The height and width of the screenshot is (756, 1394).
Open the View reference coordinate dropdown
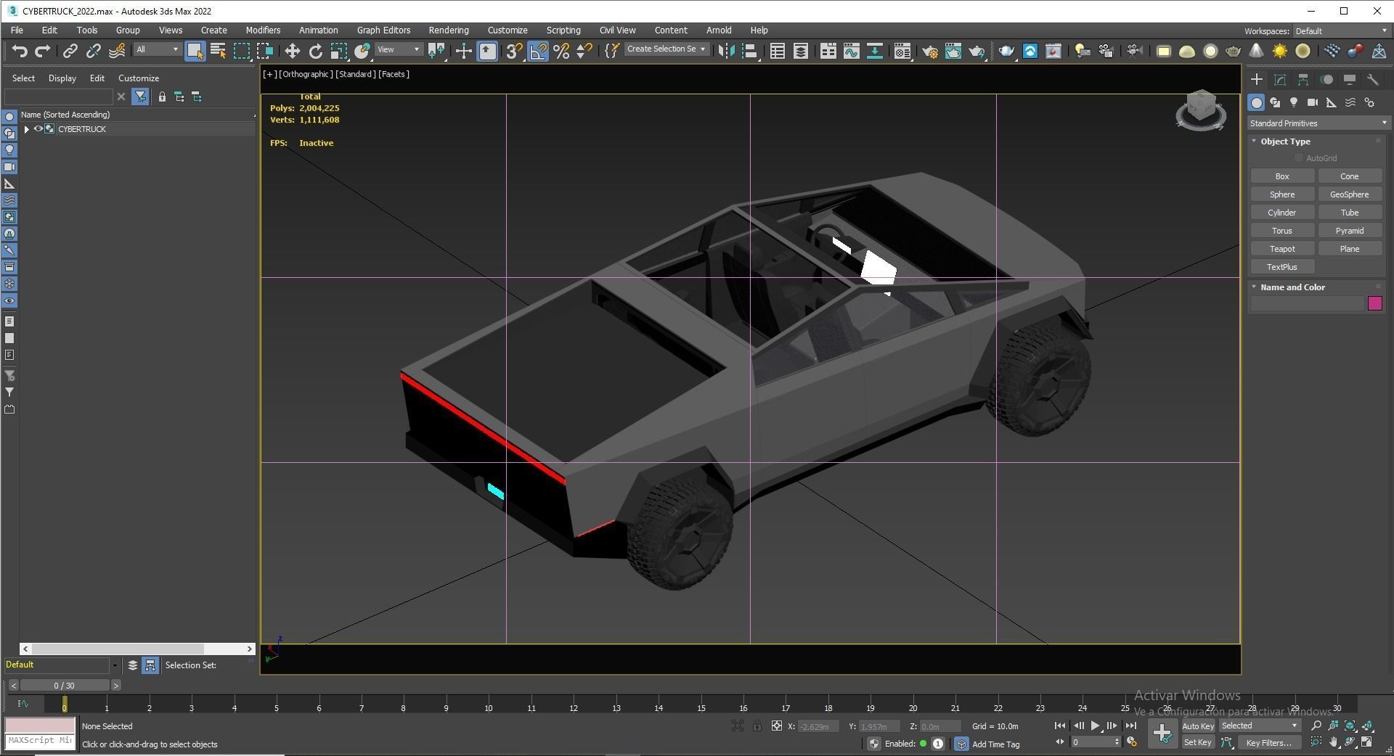(x=399, y=49)
